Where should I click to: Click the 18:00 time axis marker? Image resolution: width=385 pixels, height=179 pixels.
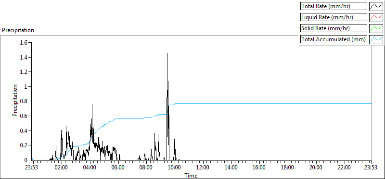[x=287, y=167]
